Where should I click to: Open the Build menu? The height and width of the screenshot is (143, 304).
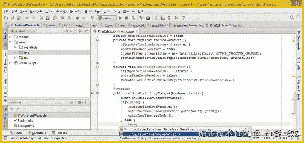88,11
